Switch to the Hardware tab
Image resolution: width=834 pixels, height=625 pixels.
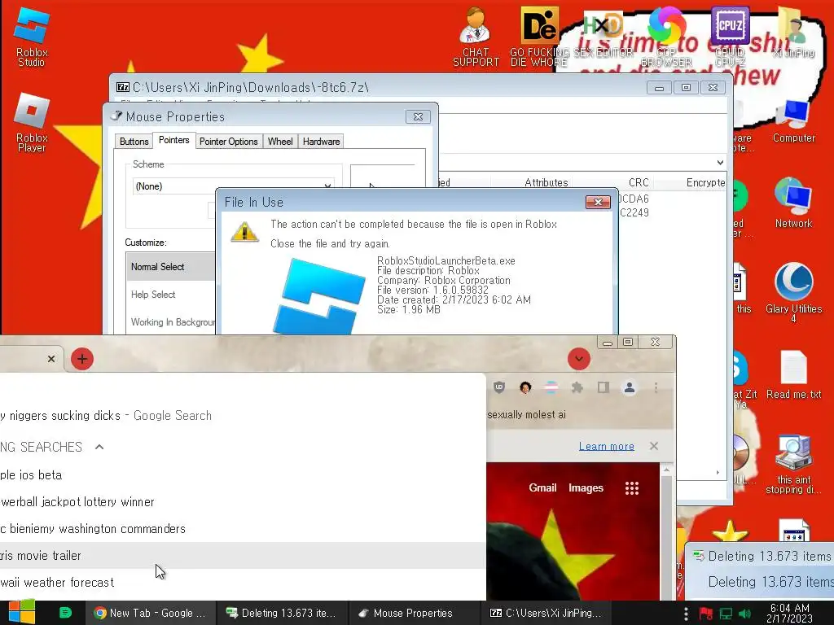point(321,142)
